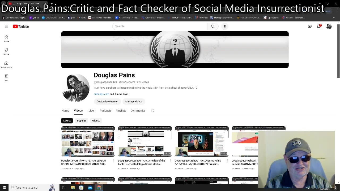Click Manage videos button
This screenshot has width=340, height=191.
coord(134,102)
